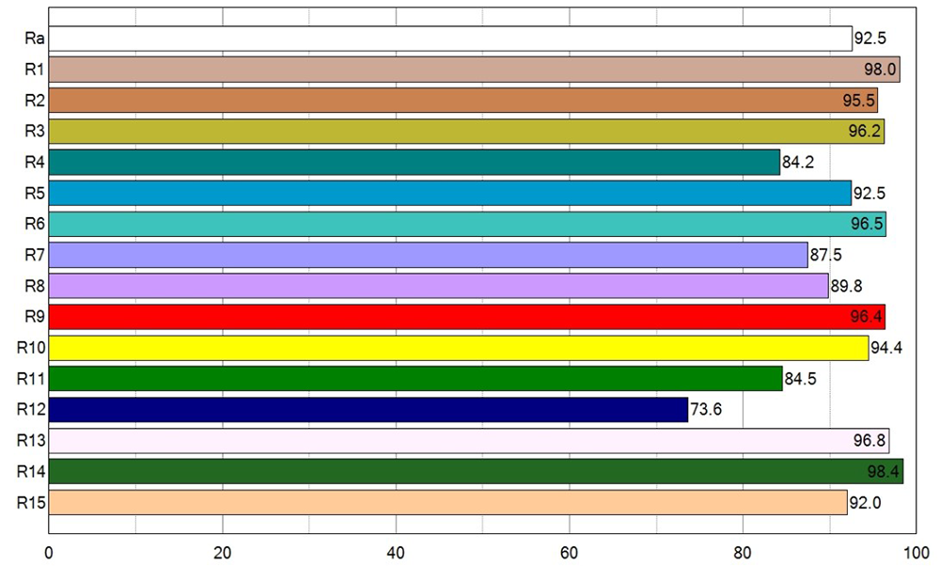The width and height of the screenshot is (940, 566).
Task: Select the navy R12 bar
Action: coord(368,410)
